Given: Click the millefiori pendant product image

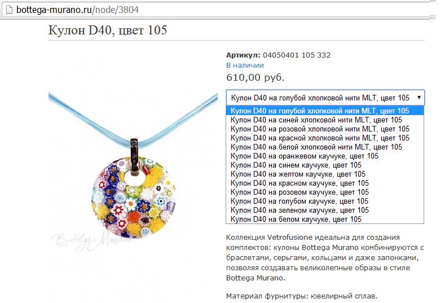Looking at the screenshot, I should (133, 171).
